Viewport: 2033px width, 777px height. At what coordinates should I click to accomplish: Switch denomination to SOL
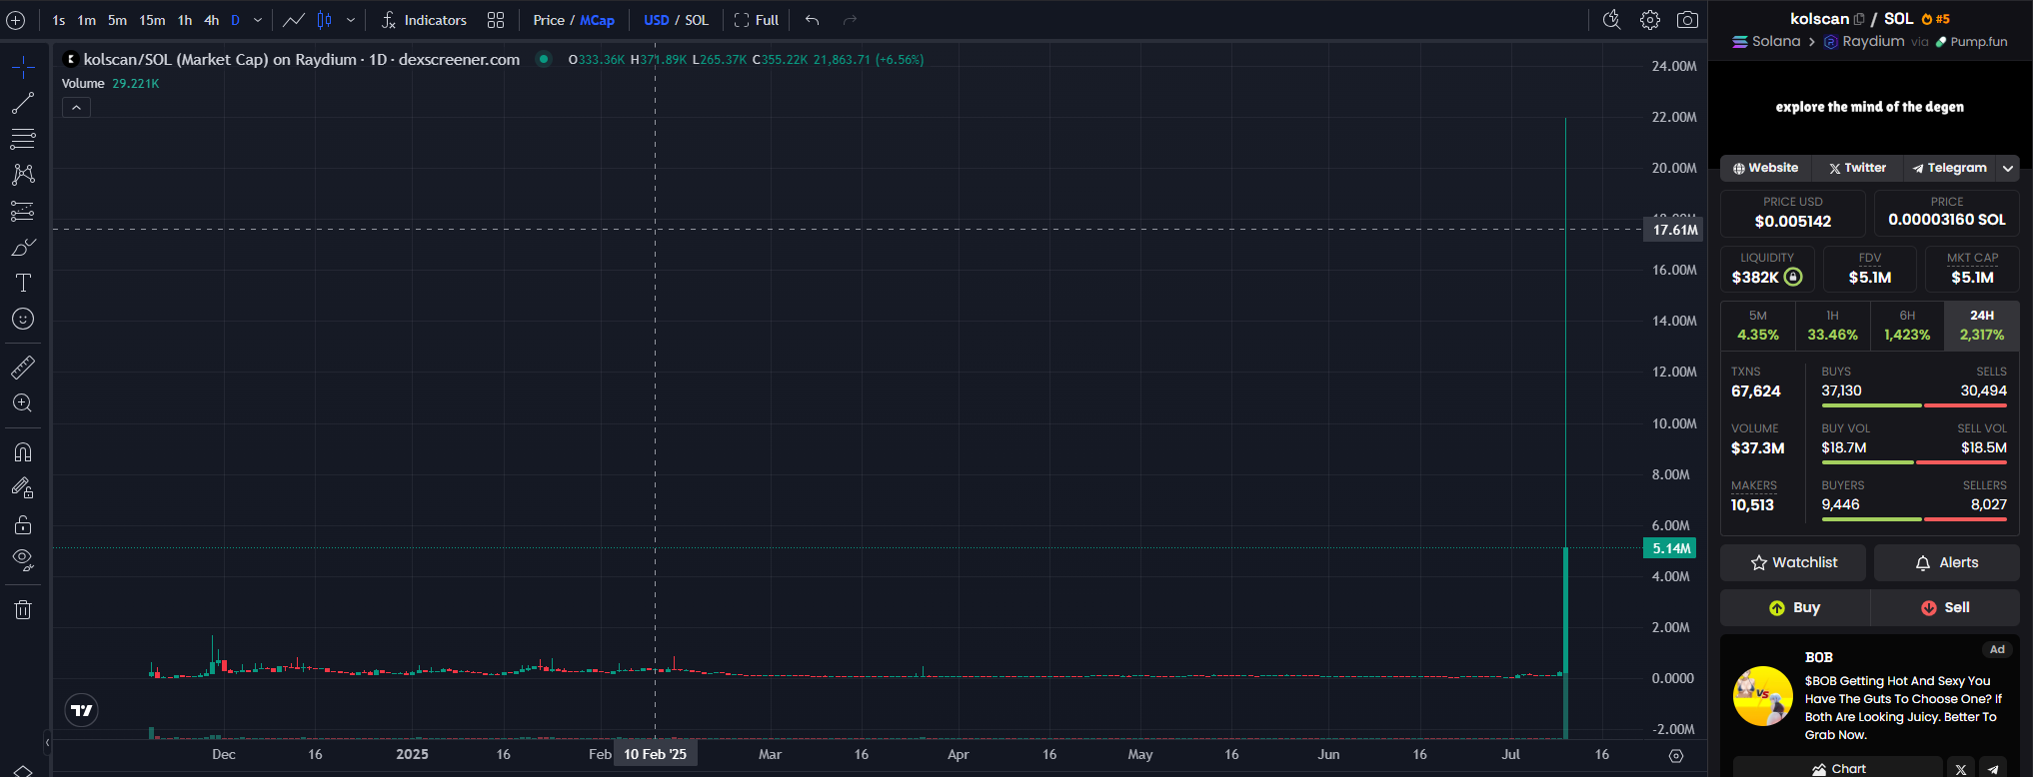tap(697, 20)
